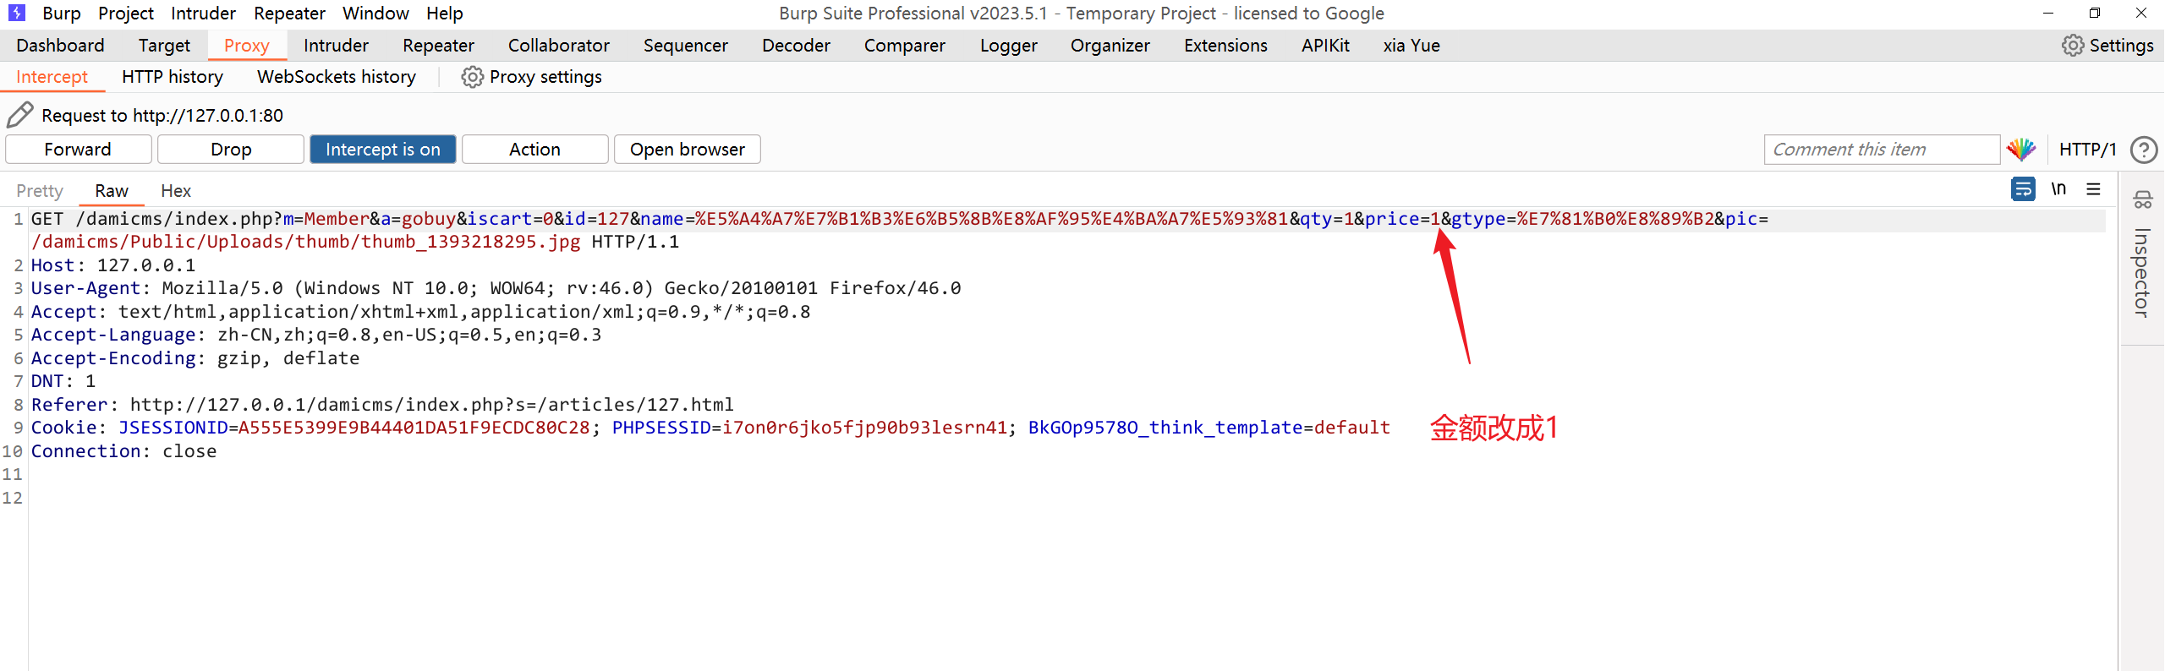This screenshot has height=671, width=2165.
Task: Switch to Hex message view
Action: [176, 191]
